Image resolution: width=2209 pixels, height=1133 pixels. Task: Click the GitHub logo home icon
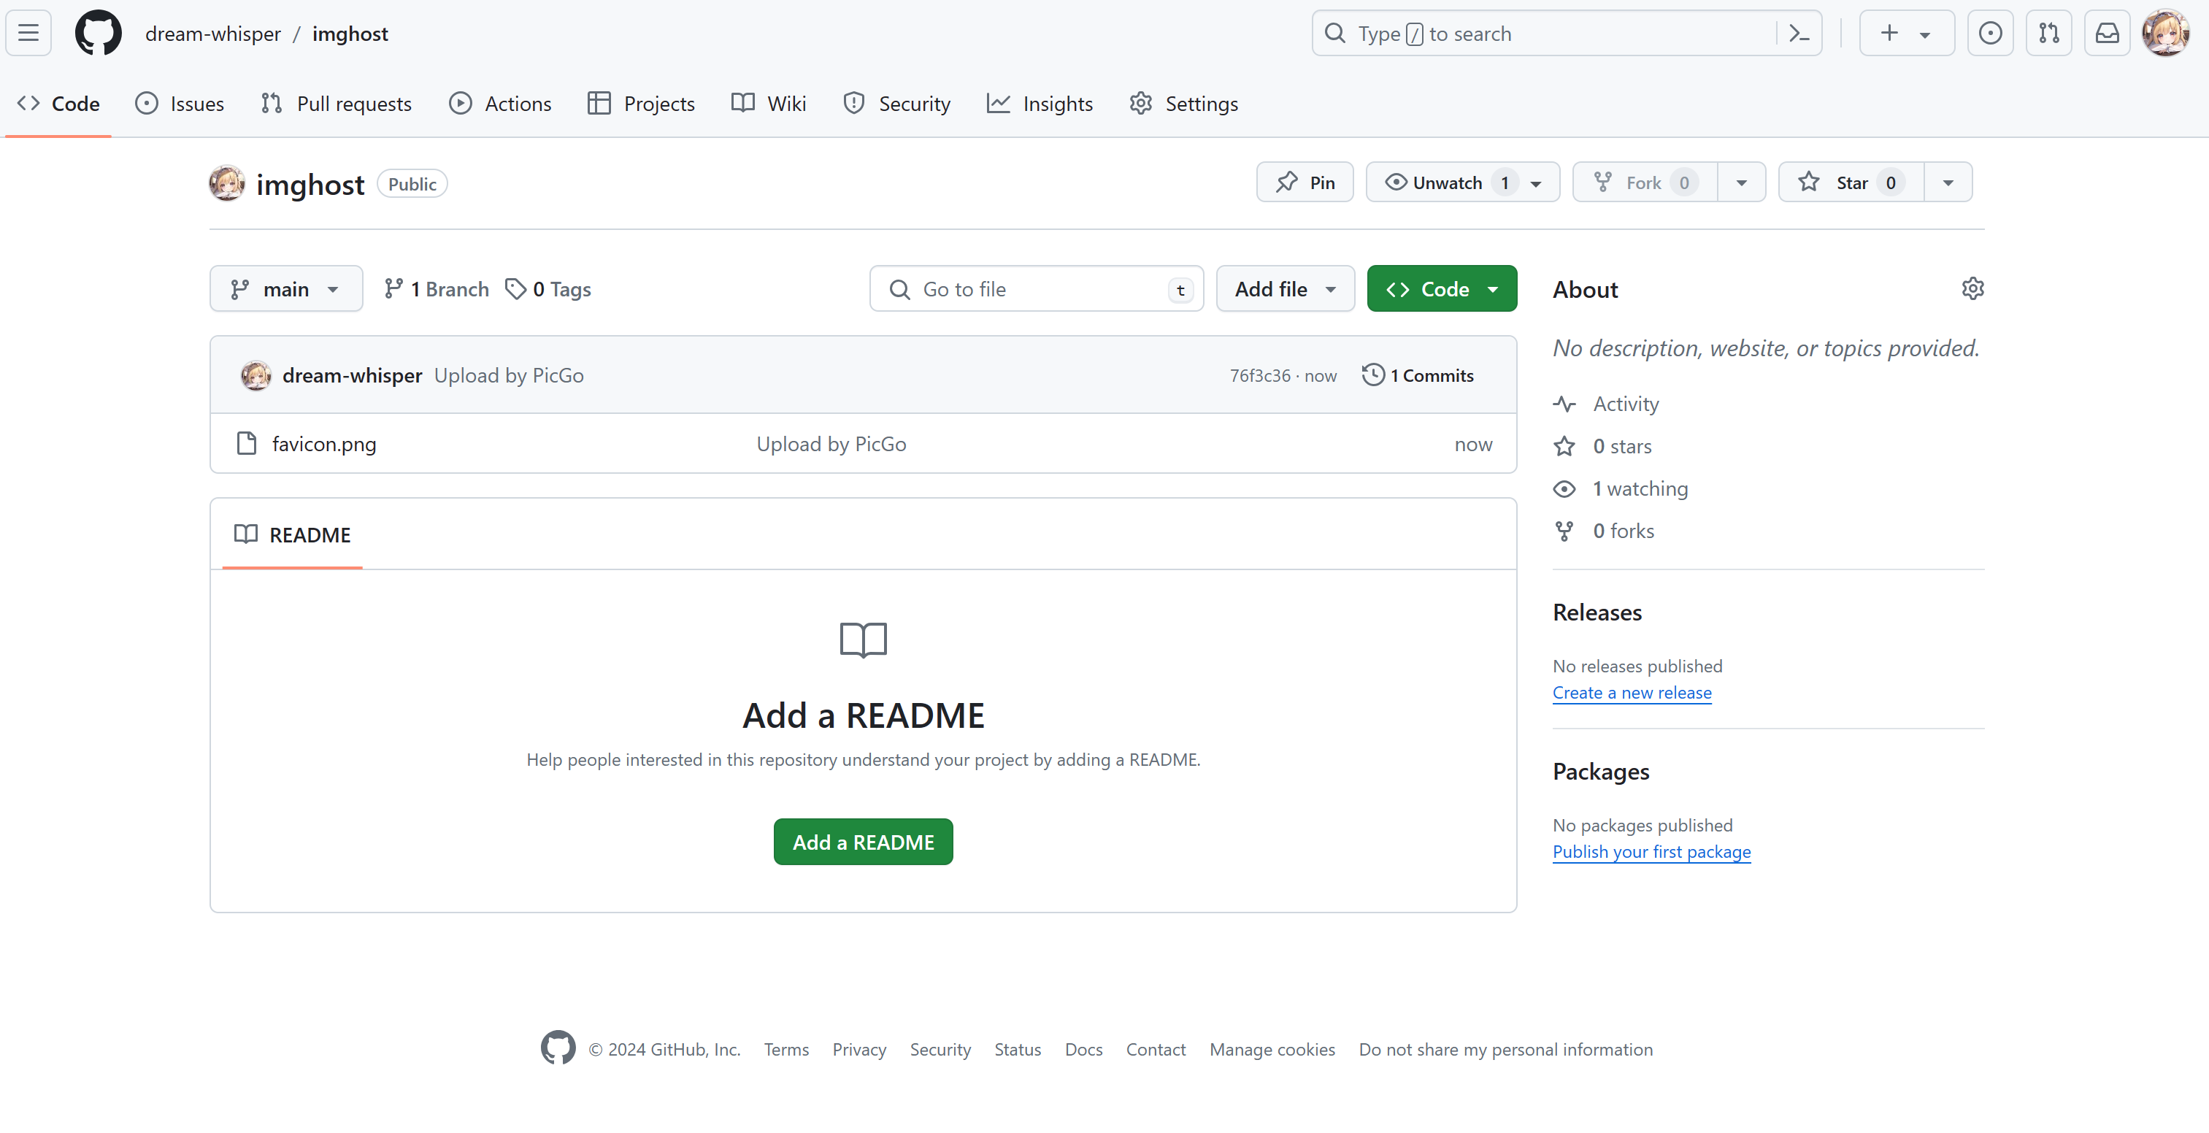(98, 34)
